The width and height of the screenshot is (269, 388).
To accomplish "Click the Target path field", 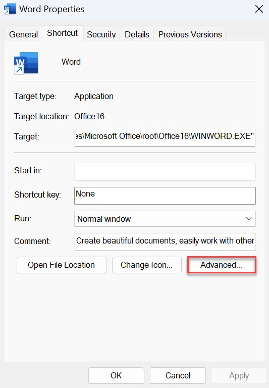I will click(x=165, y=137).
